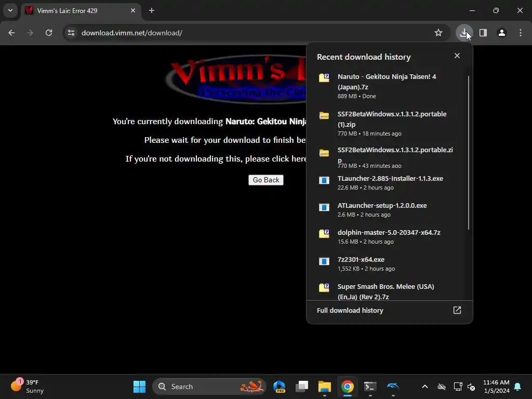Open the notifications bell icon

coord(518,387)
